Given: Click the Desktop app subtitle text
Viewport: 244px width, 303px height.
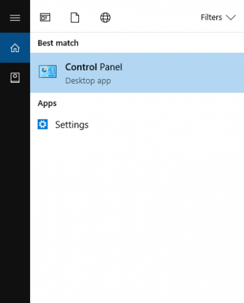Looking at the screenshot, I should (88, 81).
